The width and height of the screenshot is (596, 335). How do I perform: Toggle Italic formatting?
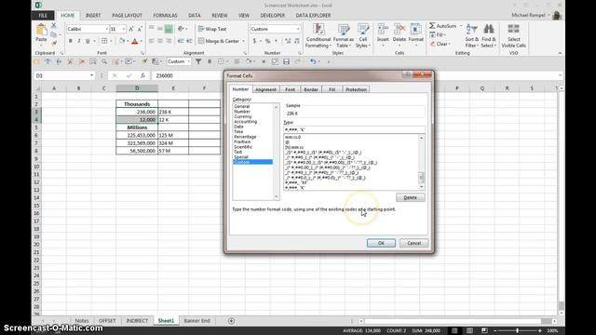(x=79, y=41)
